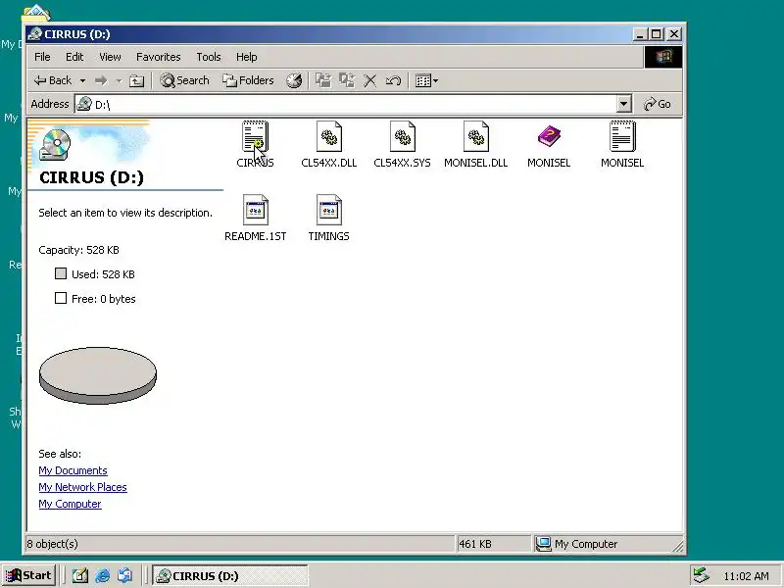
Task: Click the Free space white color box
Action: pos(61,298)
